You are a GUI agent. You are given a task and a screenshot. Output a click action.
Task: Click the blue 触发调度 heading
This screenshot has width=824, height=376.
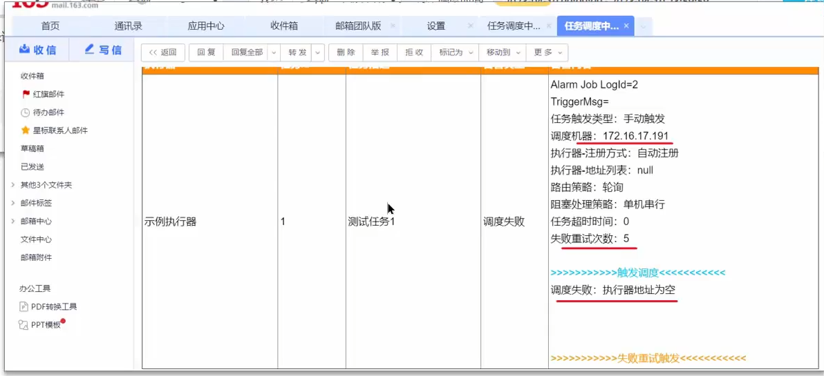638,273
